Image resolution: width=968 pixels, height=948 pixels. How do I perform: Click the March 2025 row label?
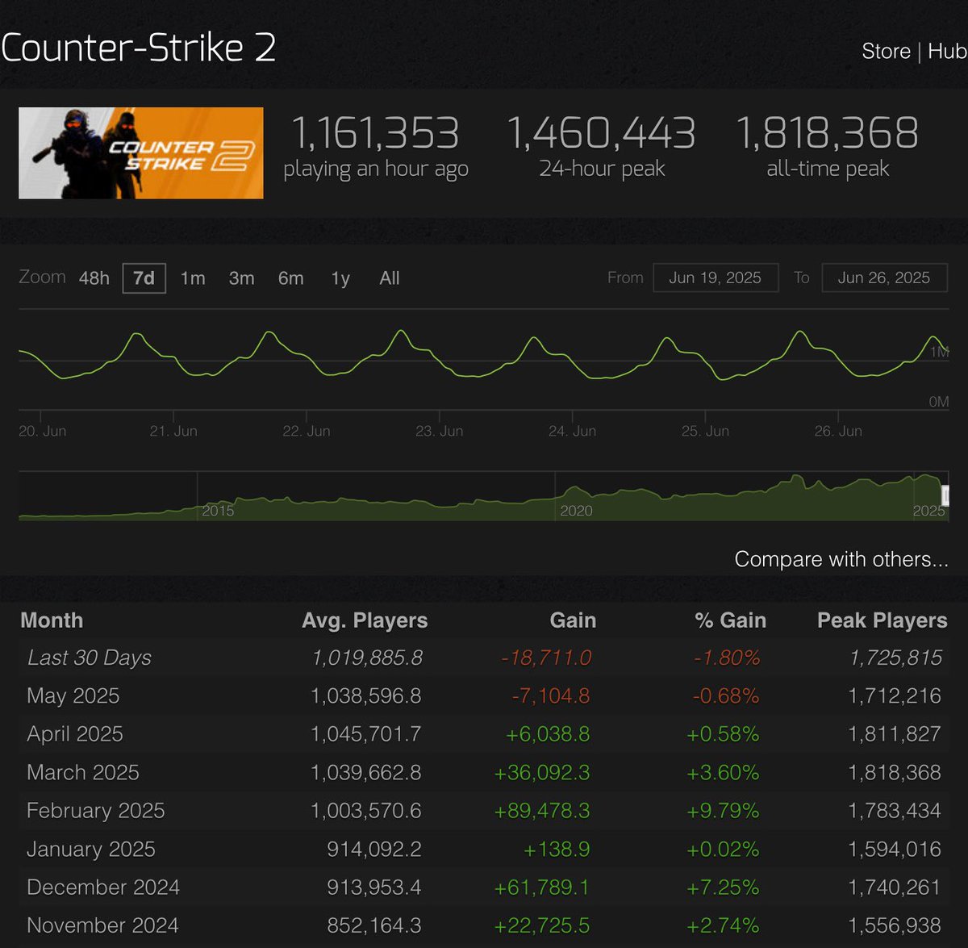tap(83, 772)
